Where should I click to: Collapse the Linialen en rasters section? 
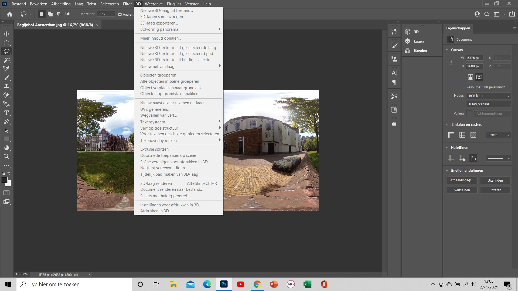447,125
